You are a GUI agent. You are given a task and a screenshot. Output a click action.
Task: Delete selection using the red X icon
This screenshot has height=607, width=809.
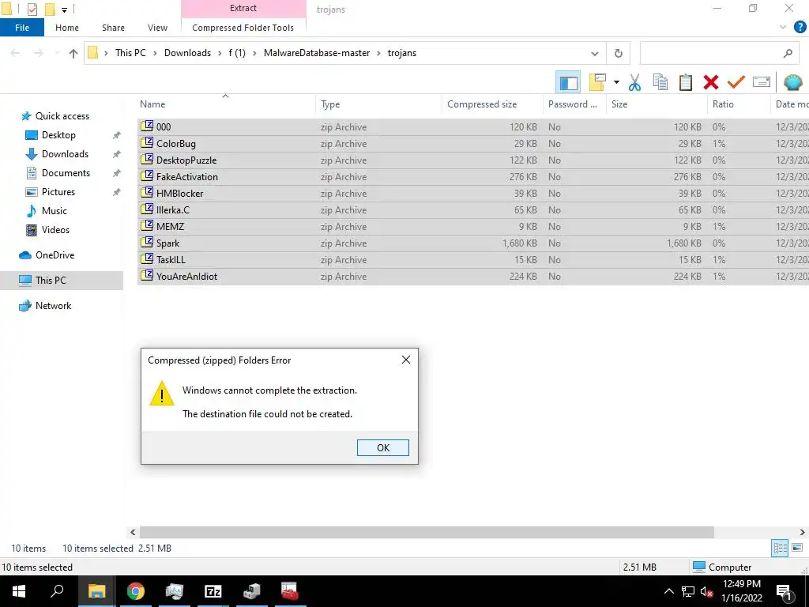pos(710,82)
